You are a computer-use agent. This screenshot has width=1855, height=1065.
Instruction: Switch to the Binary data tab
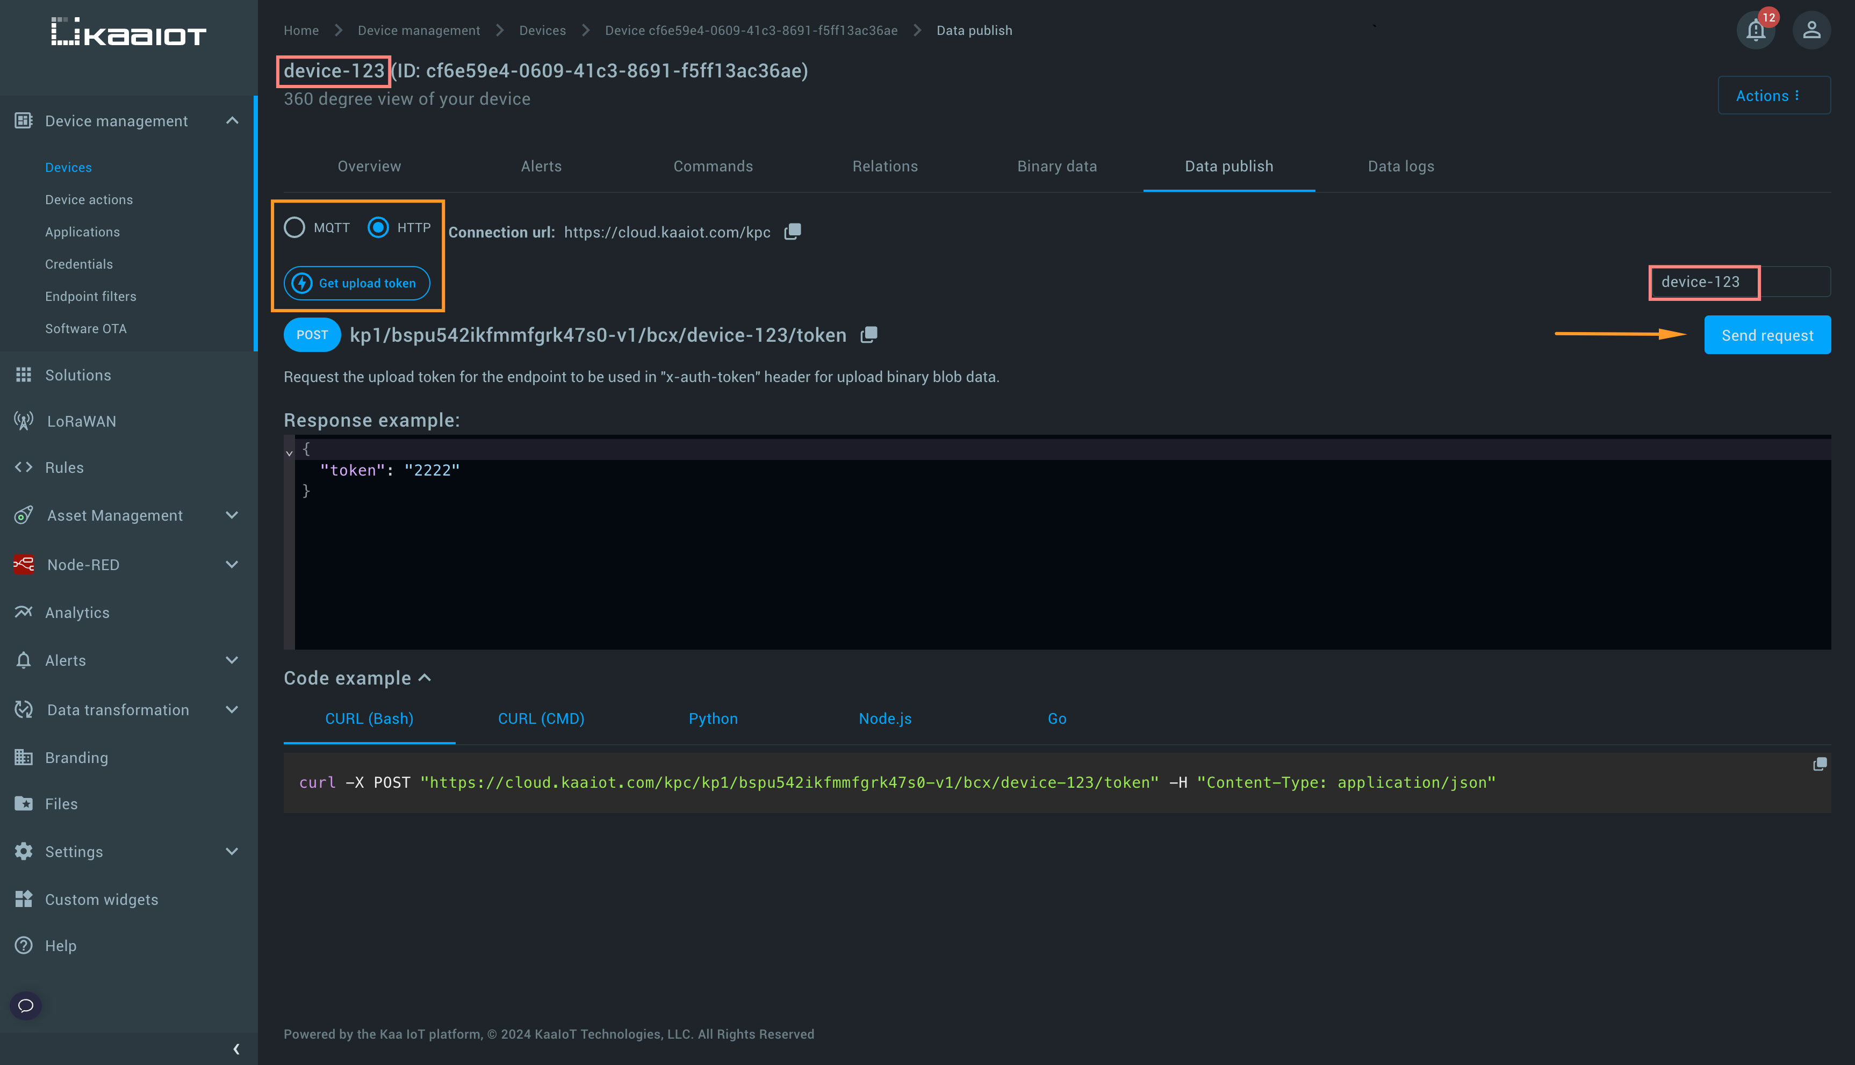pyautogui.click(x=1057, y=166)
